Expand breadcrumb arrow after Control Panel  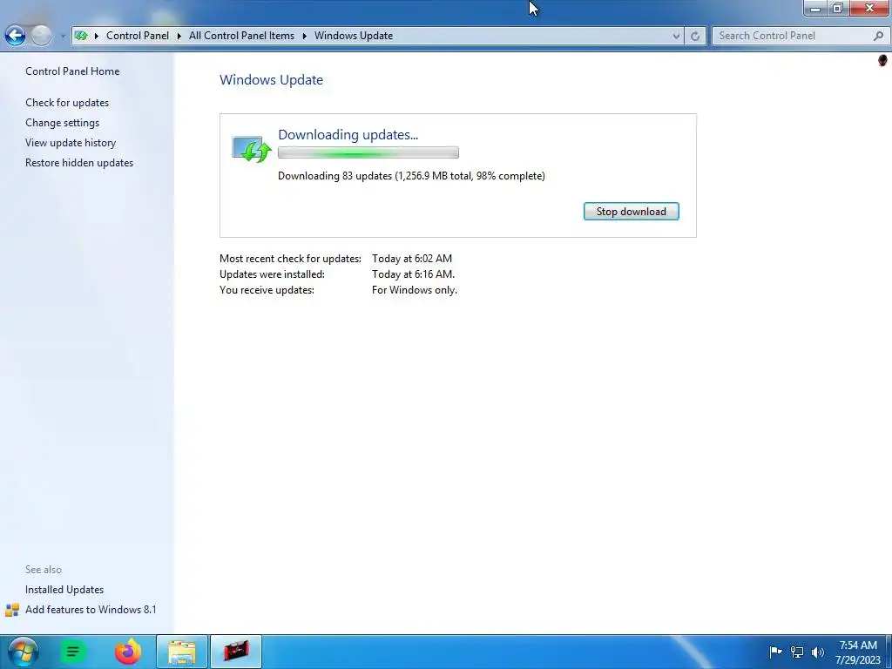[x=179, y=35]
